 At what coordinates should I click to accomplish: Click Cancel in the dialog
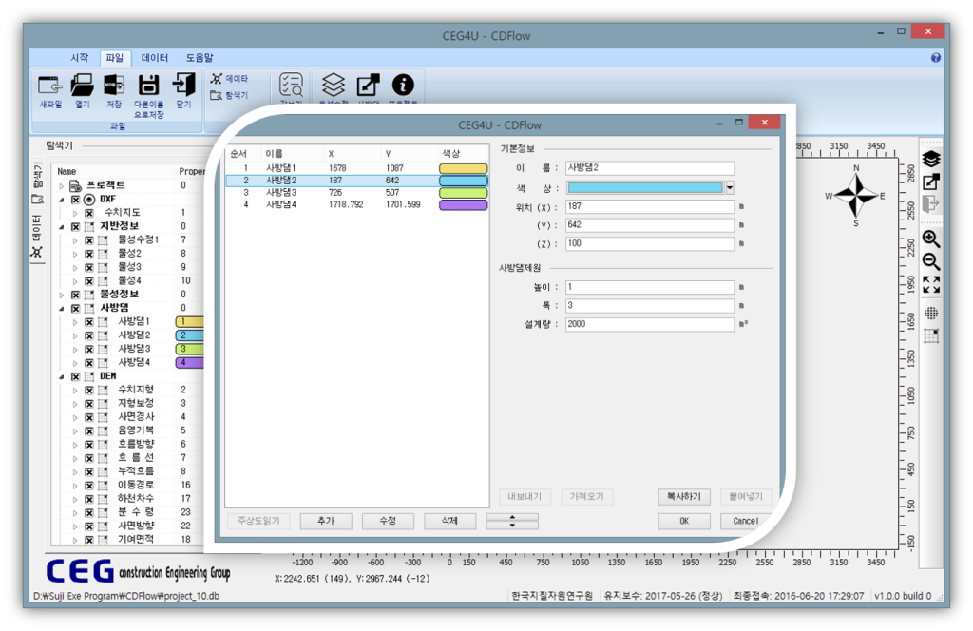pos(745,521)
